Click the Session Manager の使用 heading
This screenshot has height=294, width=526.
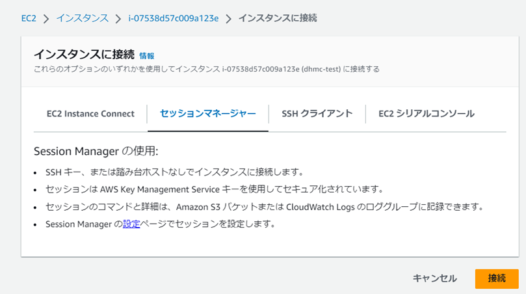tap(96, 152)
